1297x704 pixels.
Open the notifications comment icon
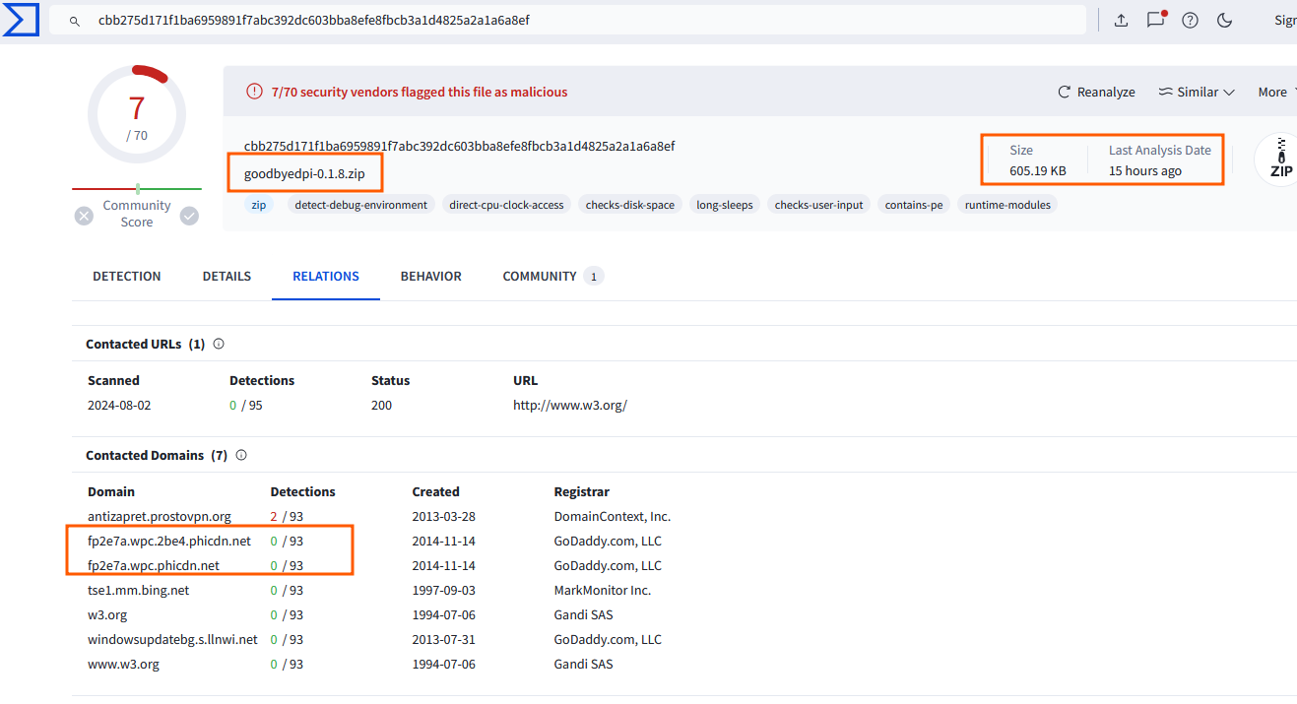1156,20
